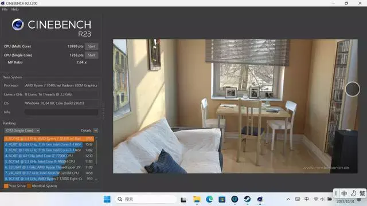Open the CPU (Single Core) ranking dropdown

coord(22,130)
